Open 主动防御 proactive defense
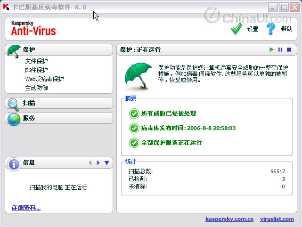The height and width of the screenshot is (227, 302). pos(36,88)
